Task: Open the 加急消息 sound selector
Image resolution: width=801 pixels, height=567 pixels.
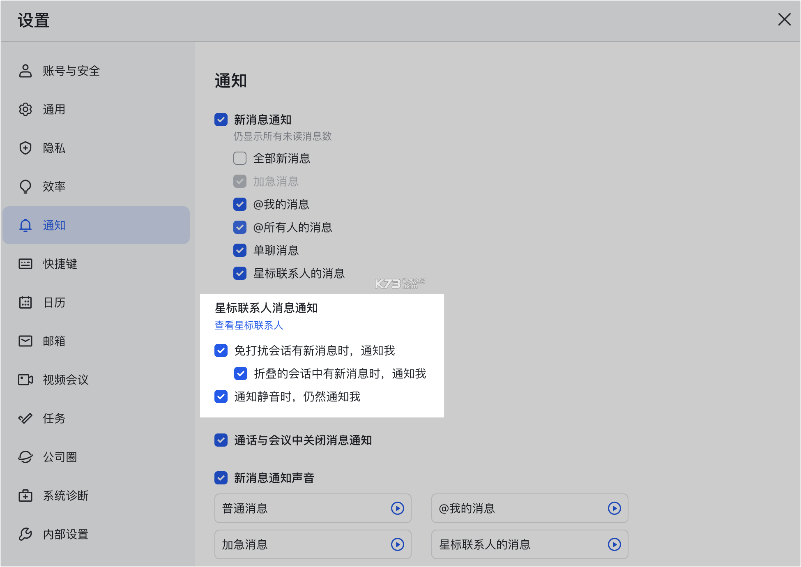Action: pos(313,544)
